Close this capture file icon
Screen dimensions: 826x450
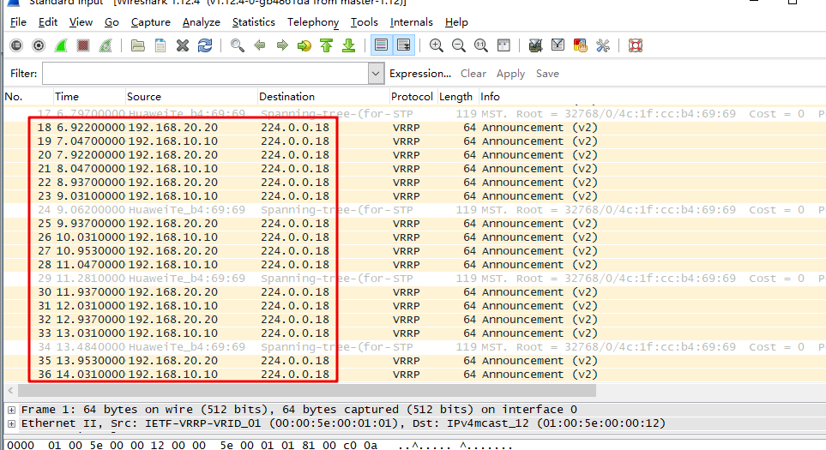(x=182, y=45)
